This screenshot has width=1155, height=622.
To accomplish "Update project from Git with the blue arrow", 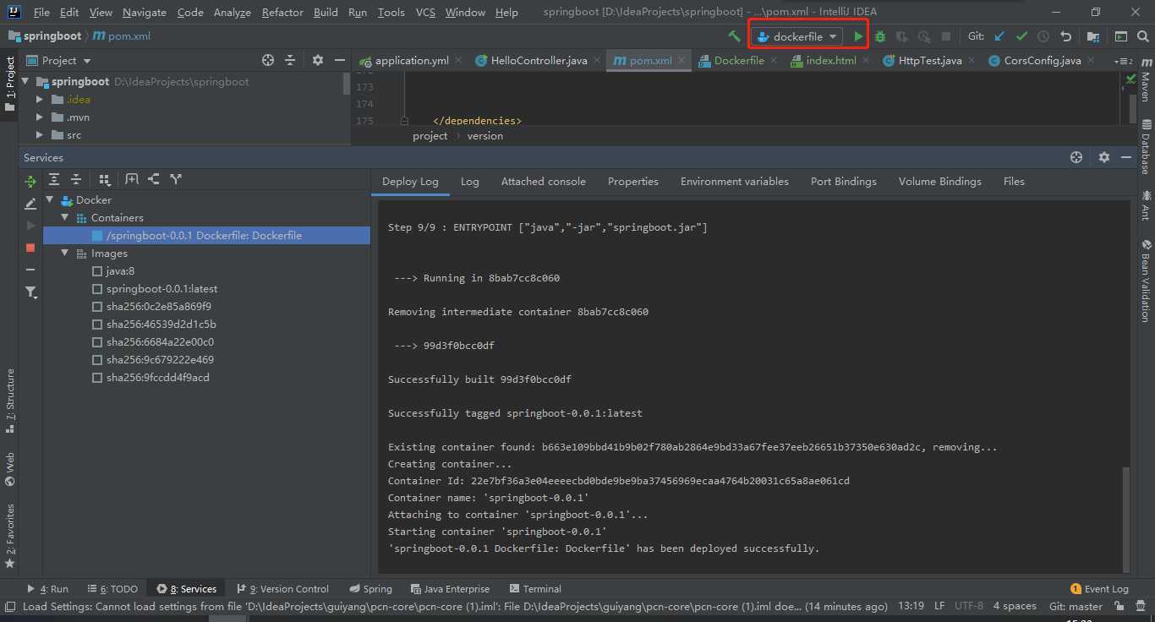I will [999, 36].
